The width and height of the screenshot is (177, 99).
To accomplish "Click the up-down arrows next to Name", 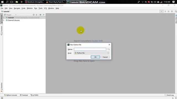I will click(x=109, y=49).
